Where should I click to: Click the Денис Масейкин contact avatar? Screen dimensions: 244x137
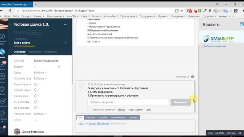17,132
